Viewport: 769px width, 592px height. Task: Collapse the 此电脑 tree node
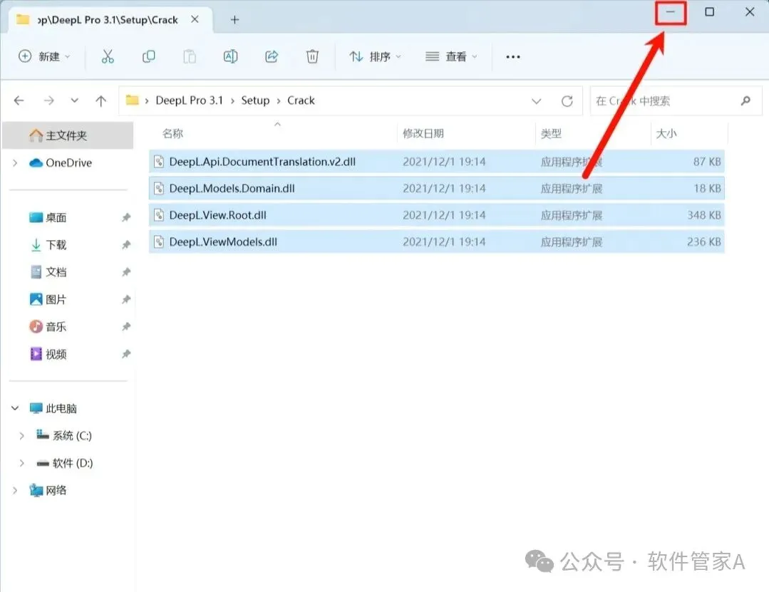(15, 408)
